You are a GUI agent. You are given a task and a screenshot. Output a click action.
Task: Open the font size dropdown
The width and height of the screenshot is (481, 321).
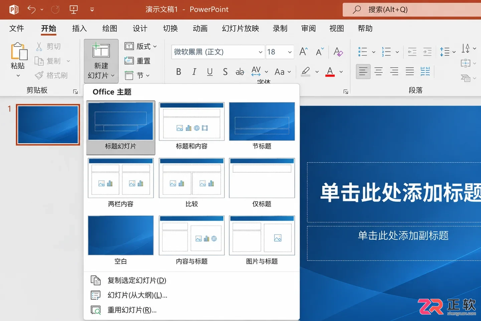(290, 52)
